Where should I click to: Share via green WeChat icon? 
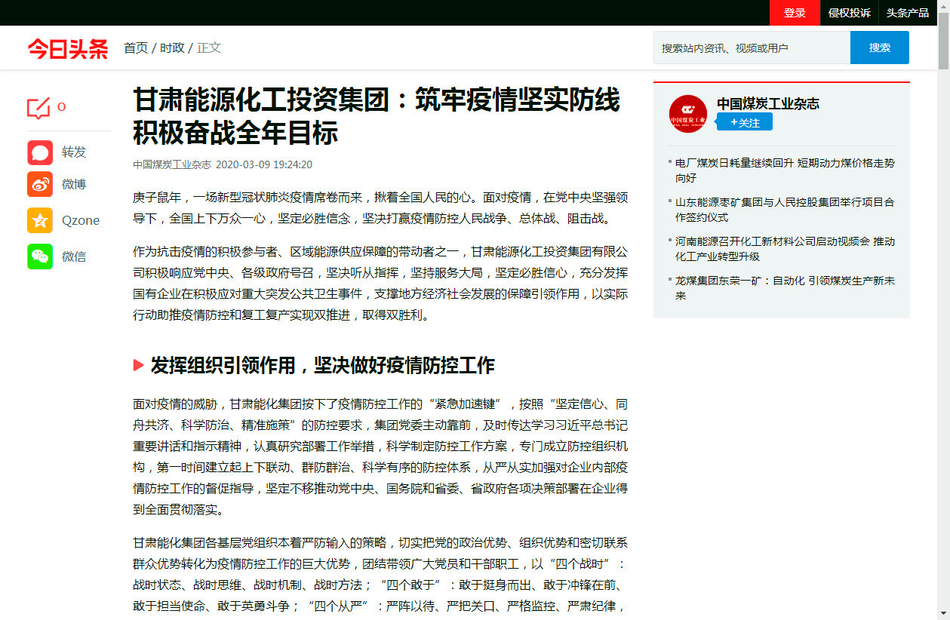click(x=40, y=256)
